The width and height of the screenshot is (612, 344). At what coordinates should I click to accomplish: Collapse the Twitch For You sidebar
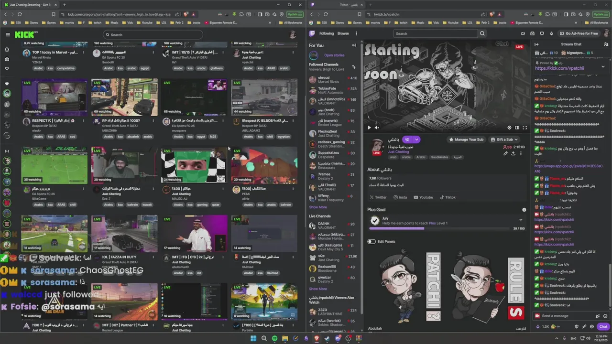[354, 45]
